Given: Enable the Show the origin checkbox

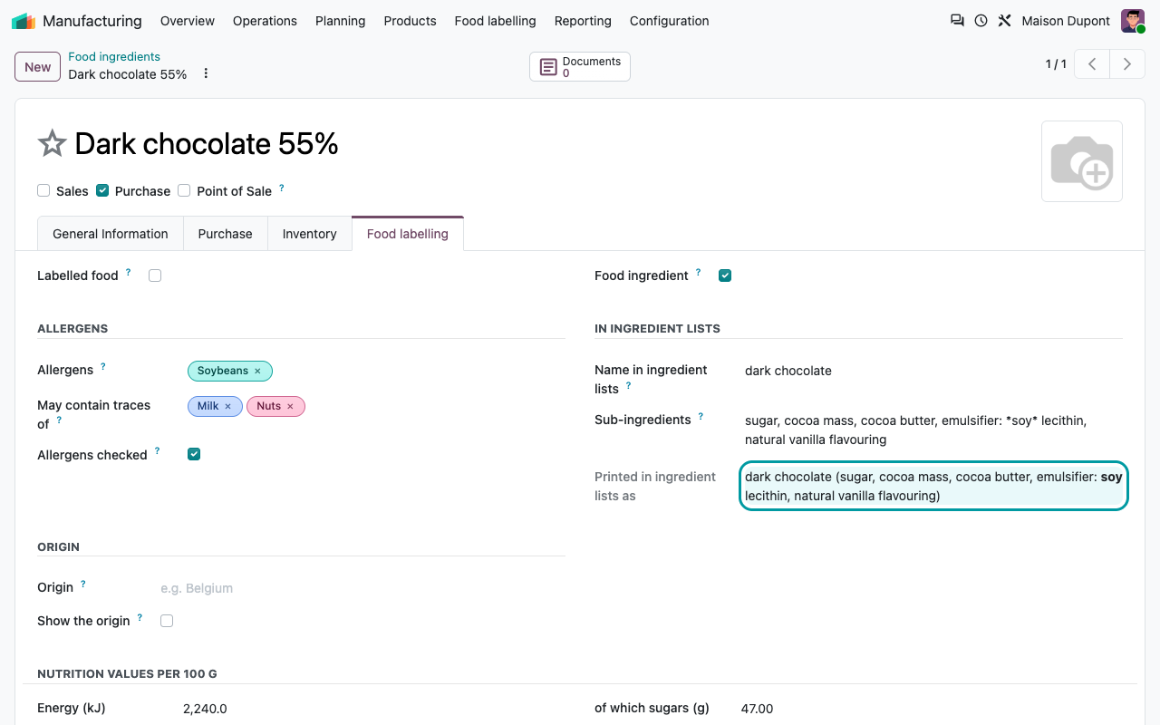Looking at the screenshot, I should coord(167,621).
